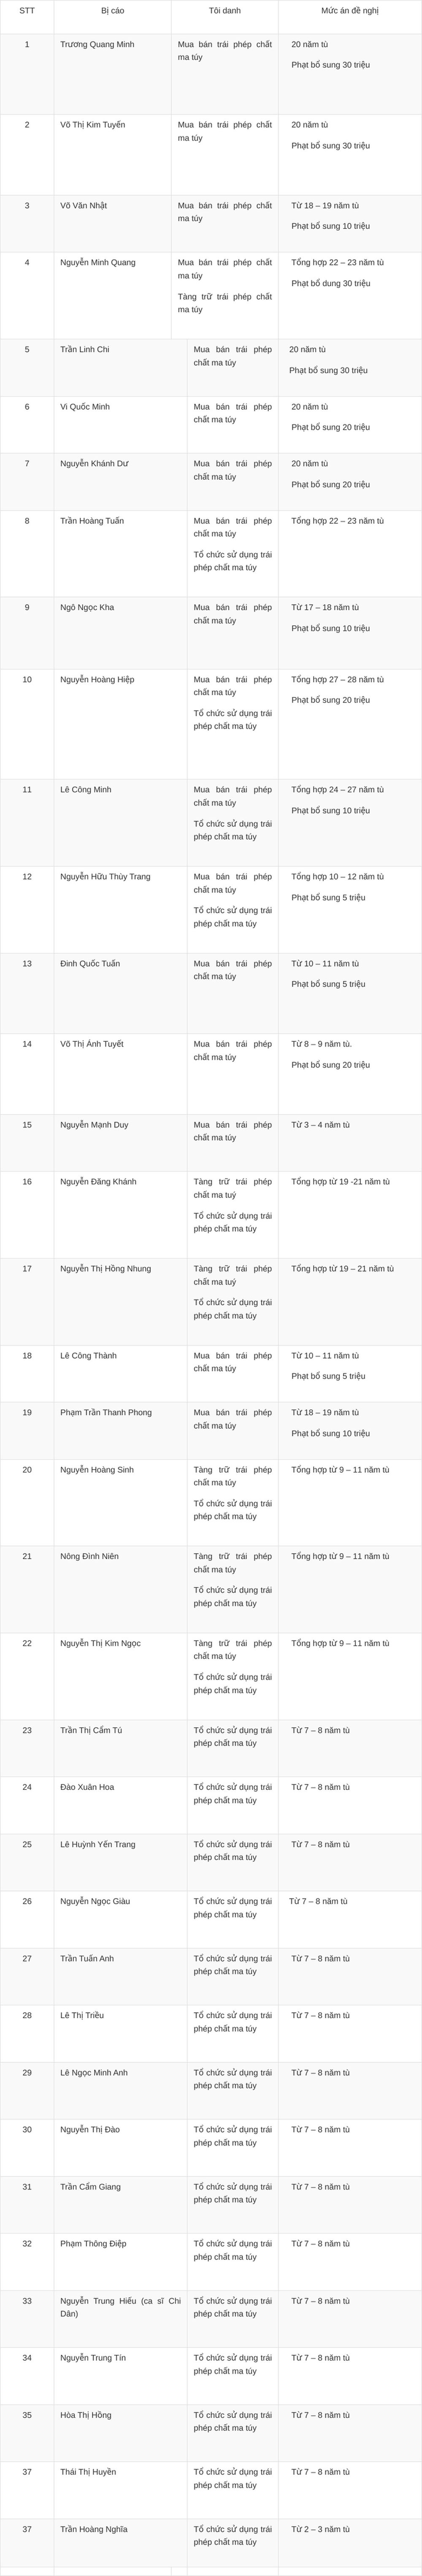Screen dimensions: 422x2576
Task: Click 'Nguyễn Trung Hiếu (ca sĩ Chi Dân)'
Action: pos(120,2307)
